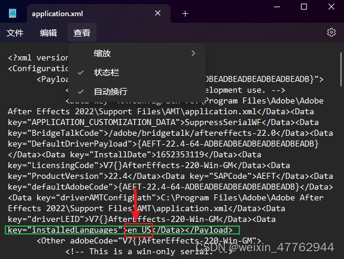Viewport: 344px width, 259px height.
Task: Click the Other adobeCode line
Action: pyautogui.click(x=149, y=240)
